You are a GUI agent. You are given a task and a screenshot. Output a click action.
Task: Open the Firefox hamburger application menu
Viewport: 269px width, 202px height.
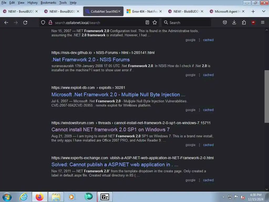[263, 23]
